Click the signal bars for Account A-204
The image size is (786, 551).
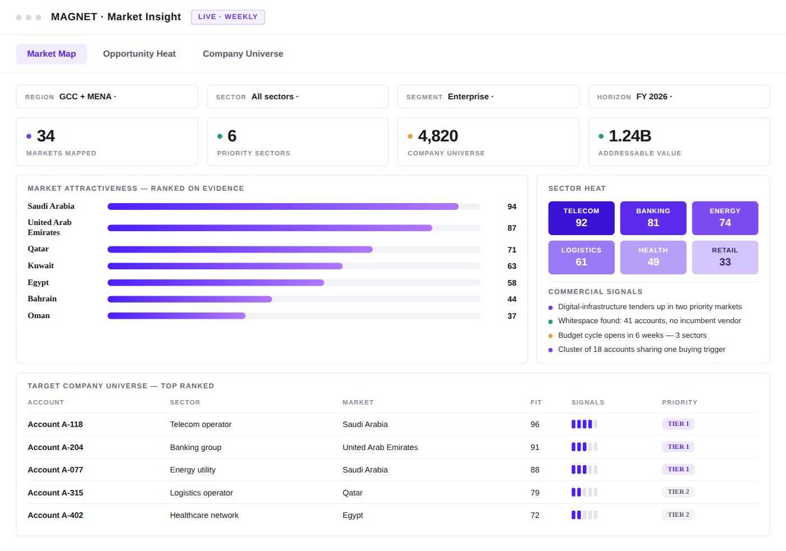tap(584, 447)
